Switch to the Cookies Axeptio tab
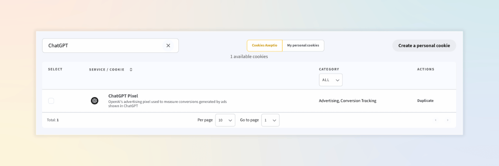Viewport: 499px width, 166px height. [x=264, y=46]
